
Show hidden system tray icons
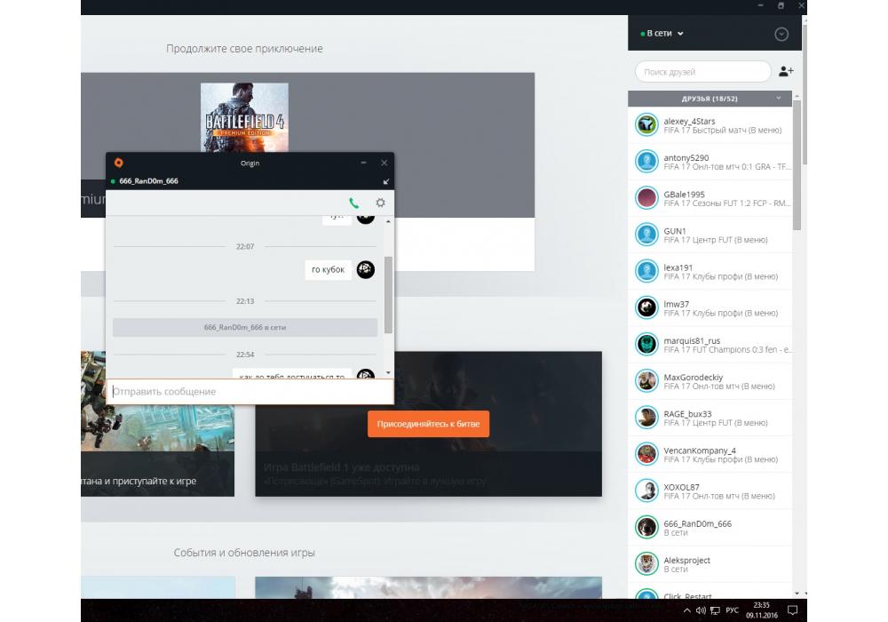(x=686, y=611)
